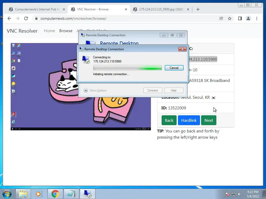Click the volume speaker tray icon

click(240, 194)
